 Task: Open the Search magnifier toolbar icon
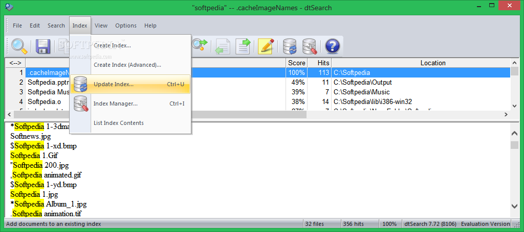[19, 46]
